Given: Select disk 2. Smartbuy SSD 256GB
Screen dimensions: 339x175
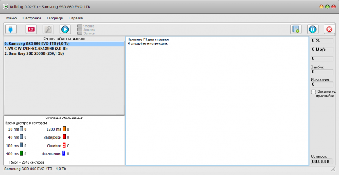Looking at the screenshot, I should (64, 53).
